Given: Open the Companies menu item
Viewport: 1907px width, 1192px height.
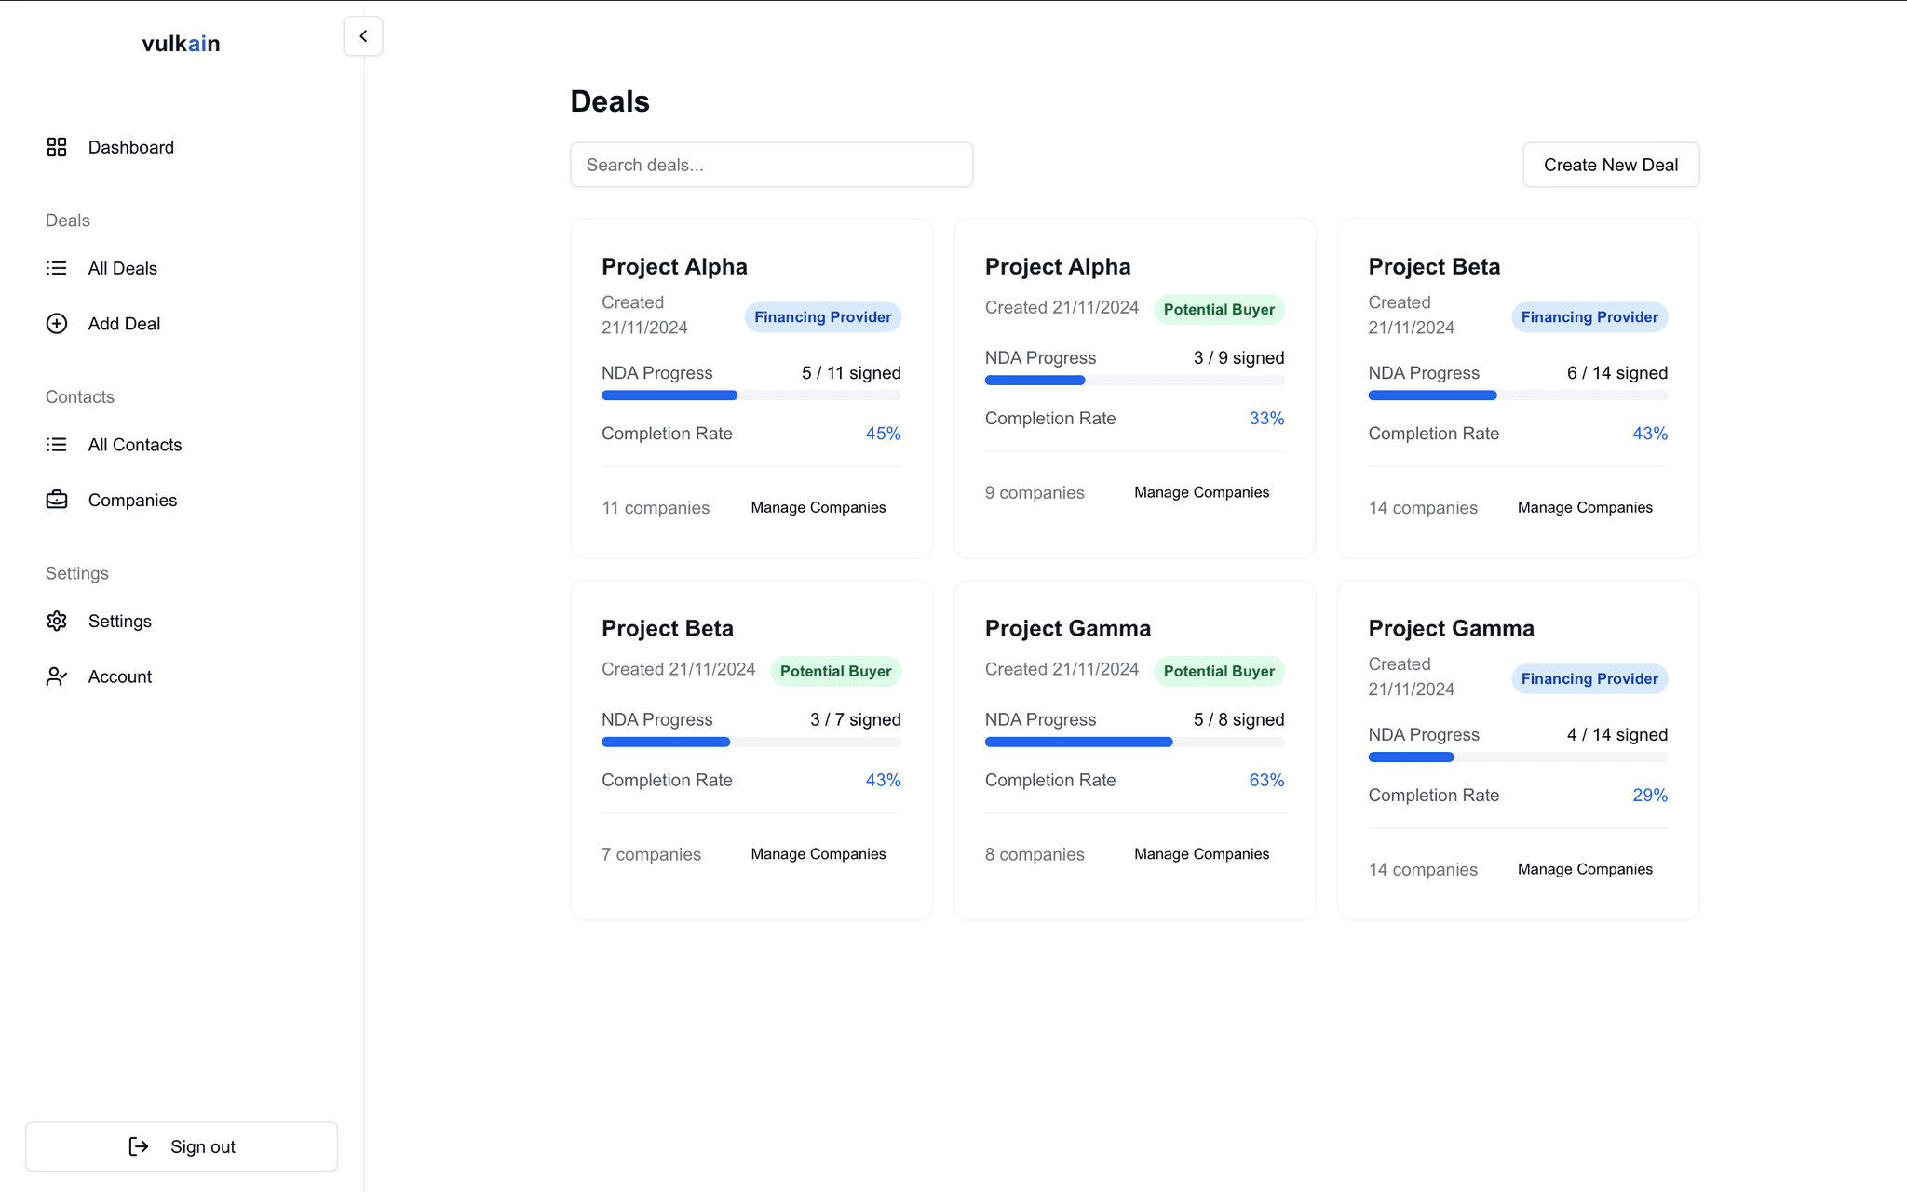Looking at the screenshot, I should tap(132, 500).
